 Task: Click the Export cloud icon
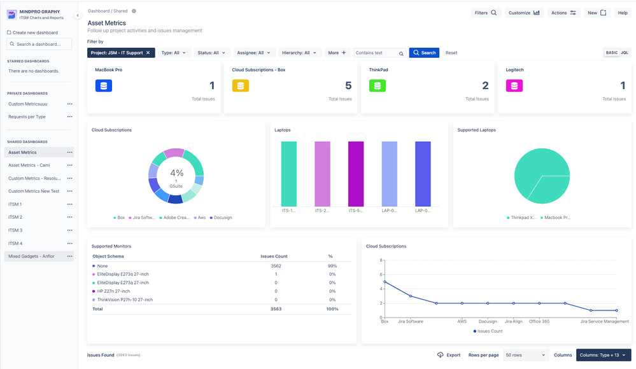(x=440, y=355)
